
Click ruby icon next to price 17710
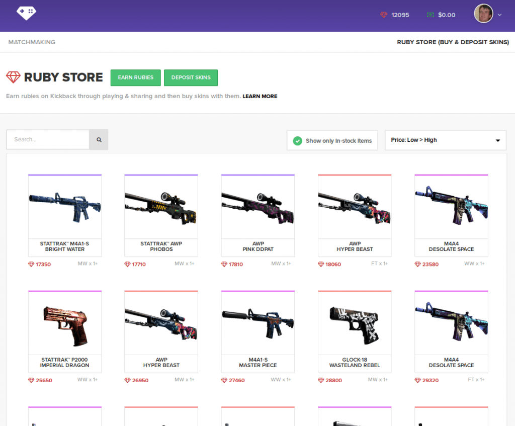click(x=127, y=264)
